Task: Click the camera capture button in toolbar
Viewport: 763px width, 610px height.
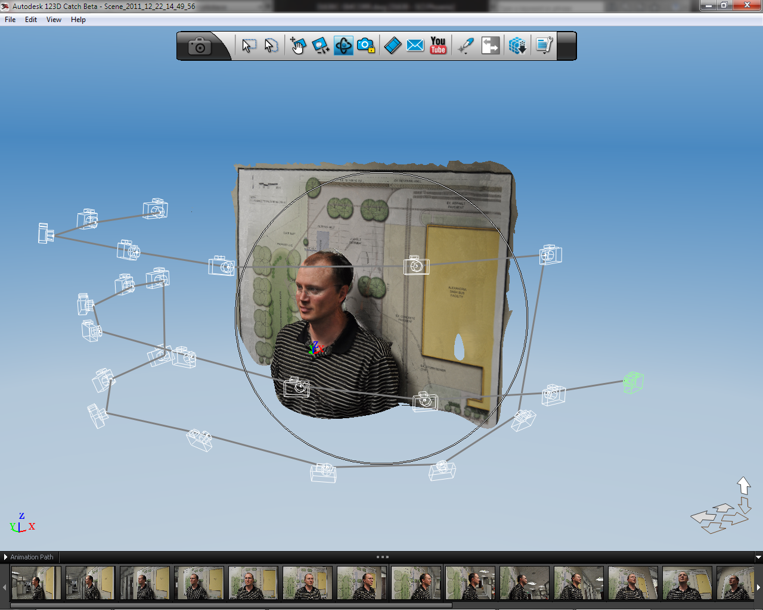Action: (x=200, y=46)
